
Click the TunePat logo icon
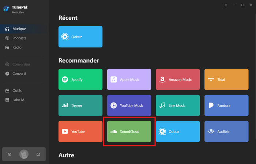7,9
